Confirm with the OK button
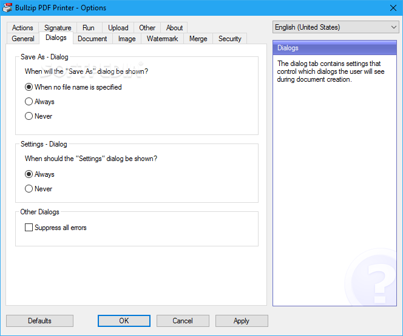 point(124,321)
